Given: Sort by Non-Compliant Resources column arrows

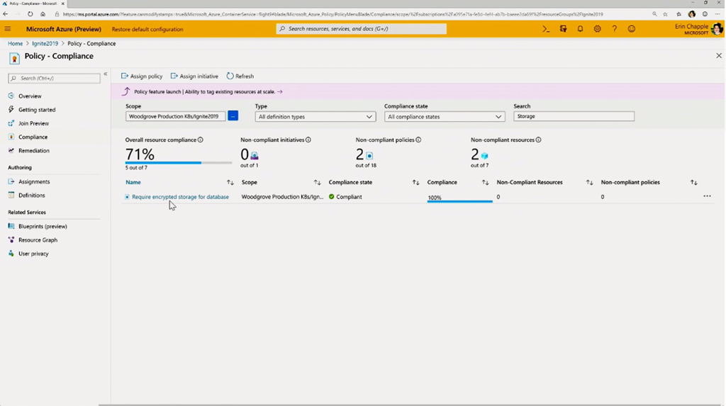Looking at the screenshot, I should (x=589, y=183).
